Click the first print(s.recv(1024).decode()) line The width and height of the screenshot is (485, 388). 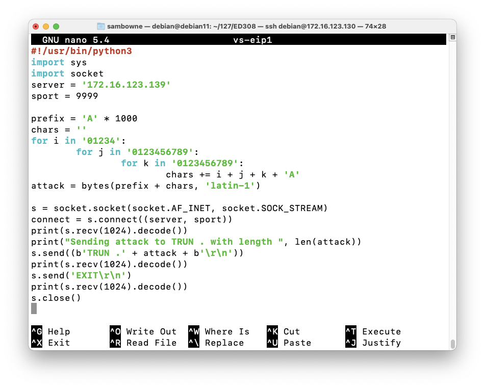pyautogui.click(x=110, y=230)
